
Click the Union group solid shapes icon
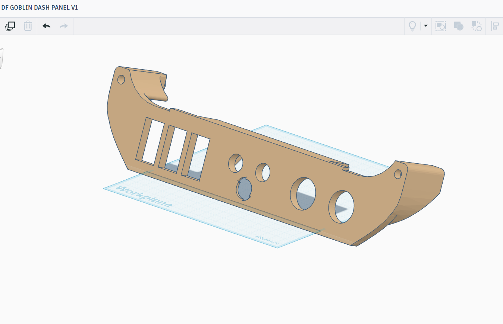(459, 26)
